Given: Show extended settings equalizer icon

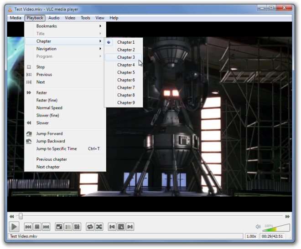Looking at the screenshot, I should (x=77, y=227).
